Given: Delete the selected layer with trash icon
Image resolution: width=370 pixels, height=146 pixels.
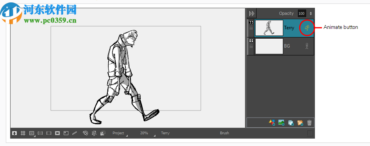Looking at the screenshot, I should pyautogui.click(x=309, y=123).
